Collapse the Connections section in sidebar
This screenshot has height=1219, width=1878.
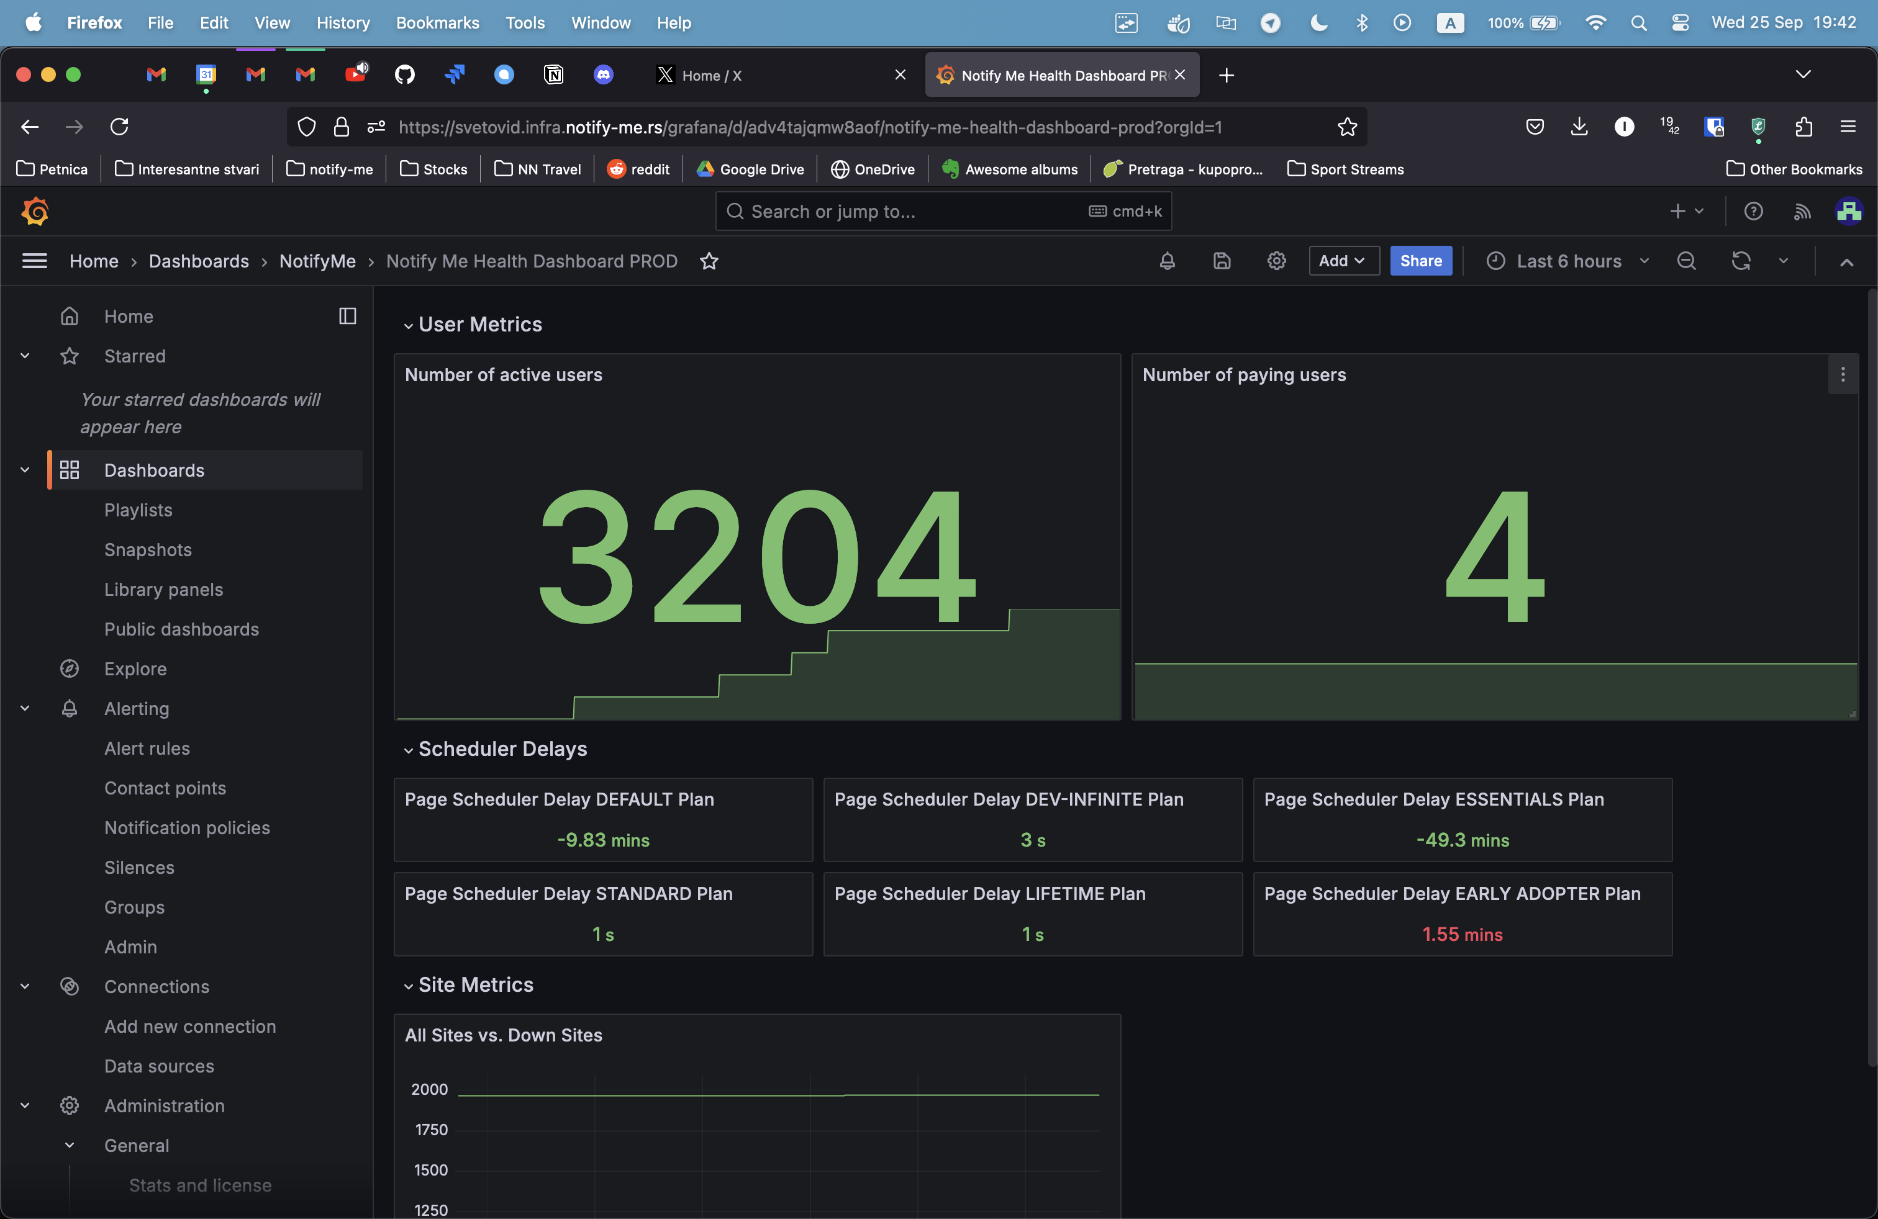point(24,986)
